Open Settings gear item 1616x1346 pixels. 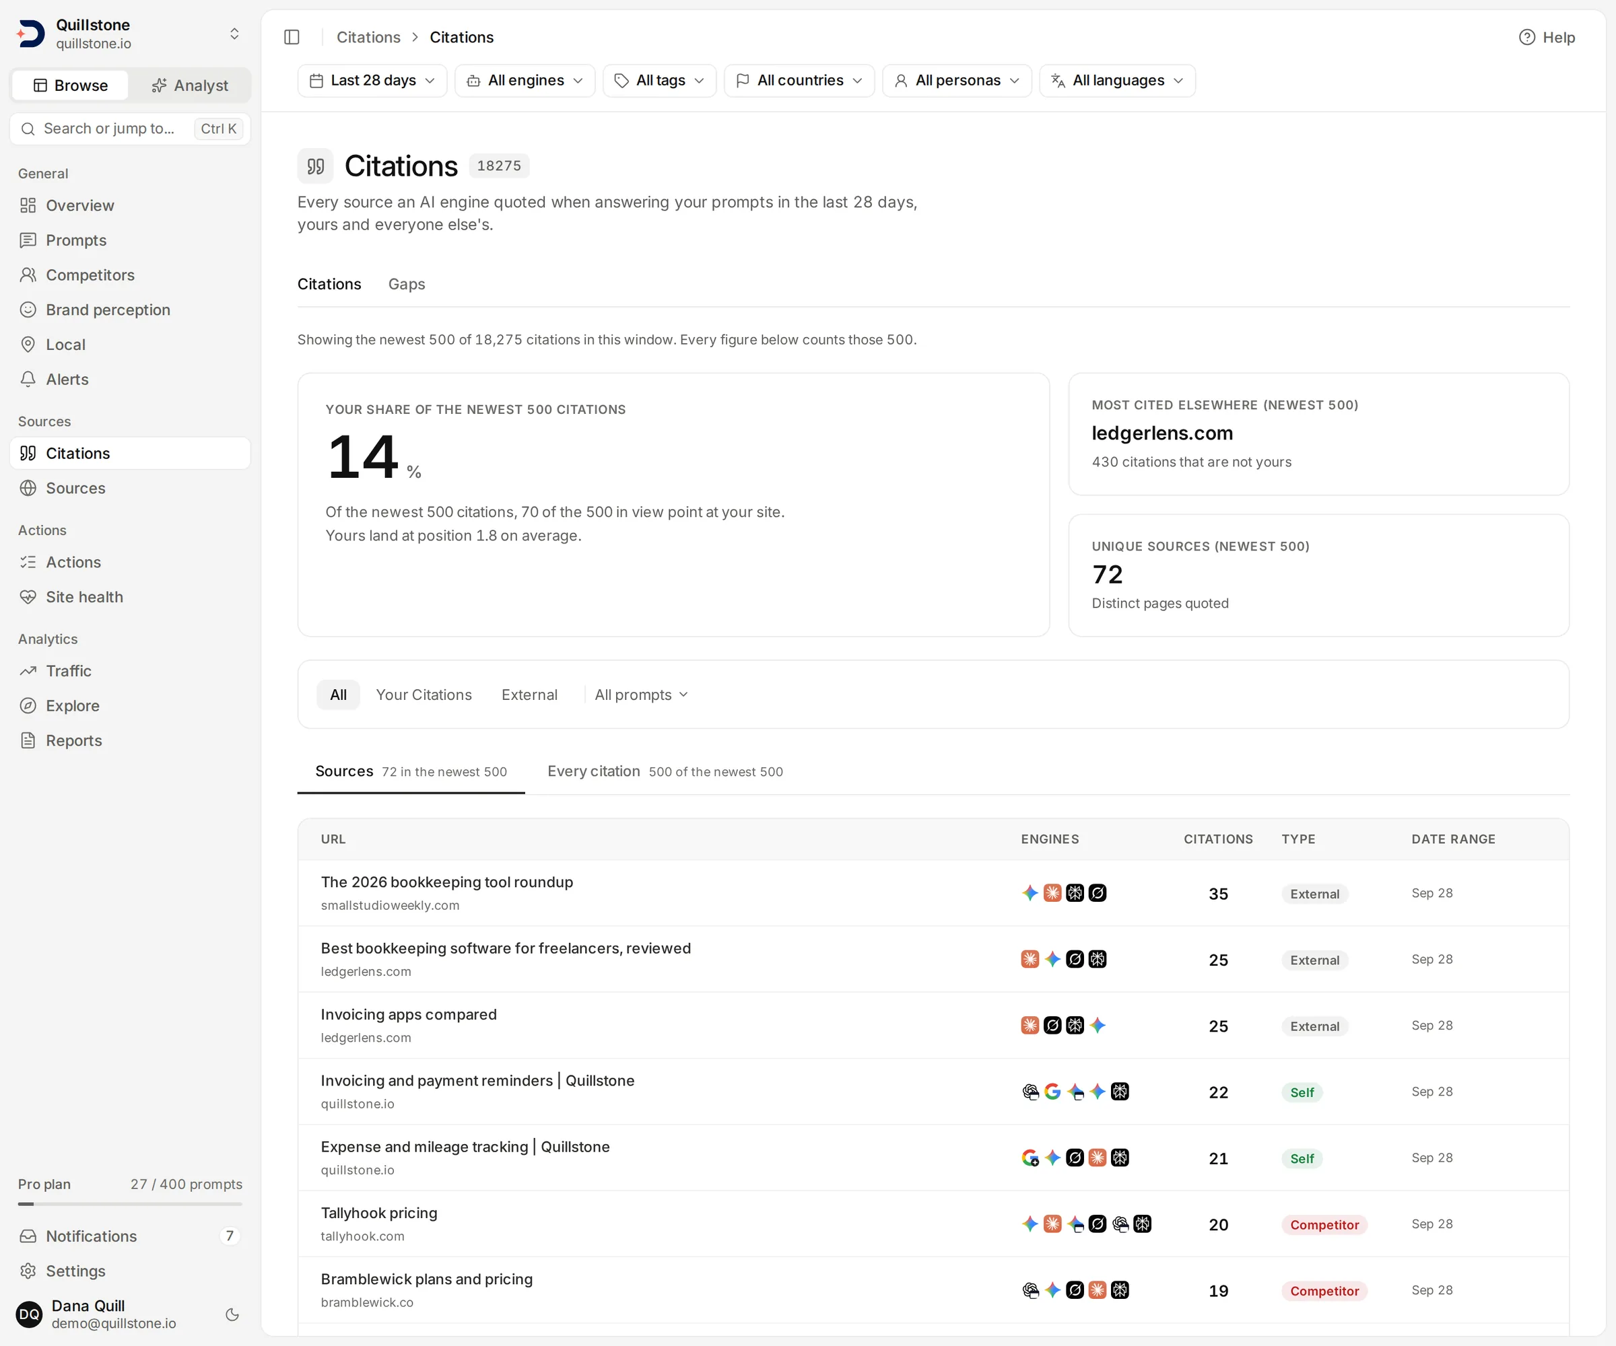[130, 1271]
